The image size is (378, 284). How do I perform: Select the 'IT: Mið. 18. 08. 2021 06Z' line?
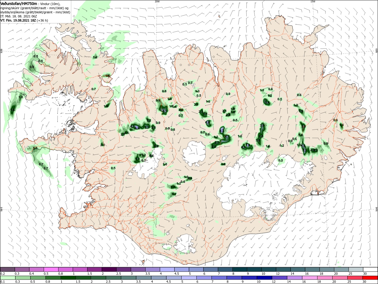point(19,16)
